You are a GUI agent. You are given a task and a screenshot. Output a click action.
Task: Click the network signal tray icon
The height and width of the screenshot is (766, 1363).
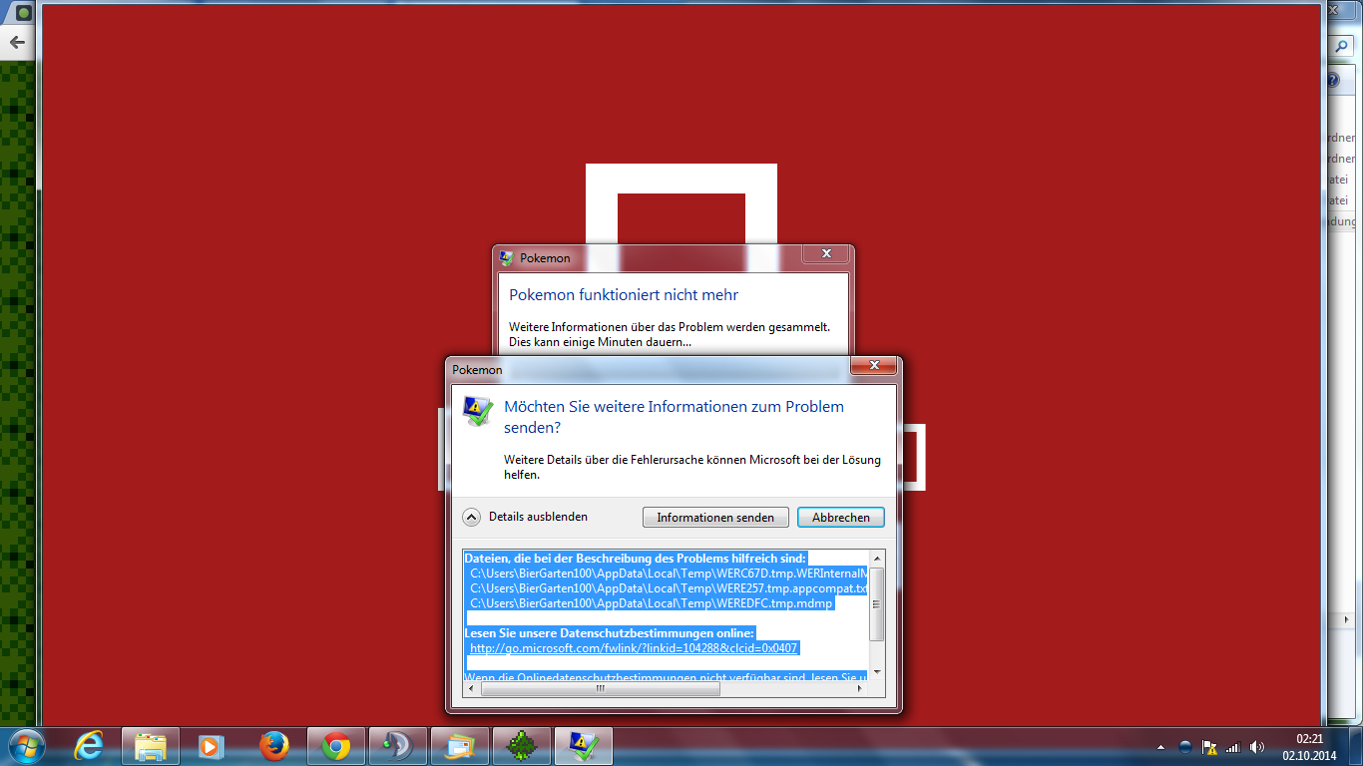tap(1233, 747)
